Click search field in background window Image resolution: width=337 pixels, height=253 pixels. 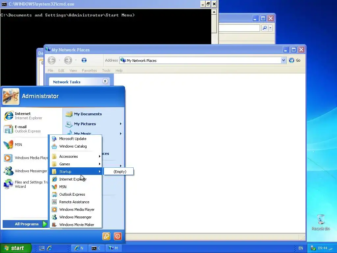pyautogui.click(x=239, y=28)
